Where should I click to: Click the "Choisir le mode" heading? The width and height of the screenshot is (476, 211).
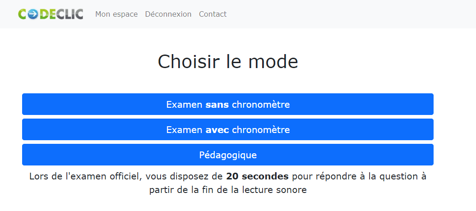pyautogui.click(x=228, y=62)
